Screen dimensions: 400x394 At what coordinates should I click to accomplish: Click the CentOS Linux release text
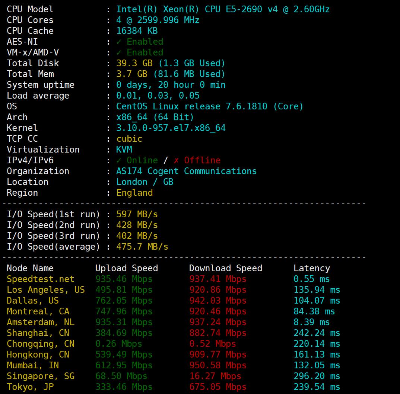(x=210, y=106)
